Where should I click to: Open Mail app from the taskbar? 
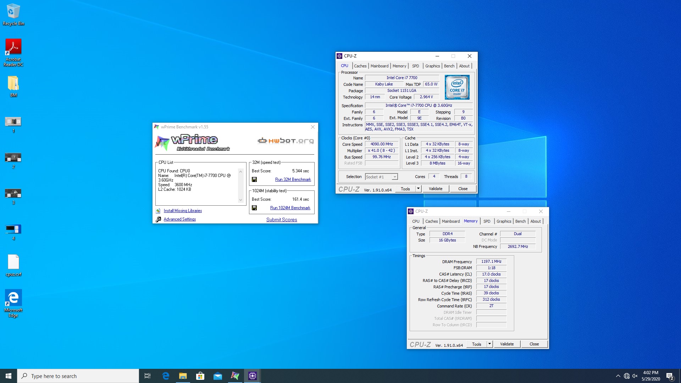tap(218, 376)
